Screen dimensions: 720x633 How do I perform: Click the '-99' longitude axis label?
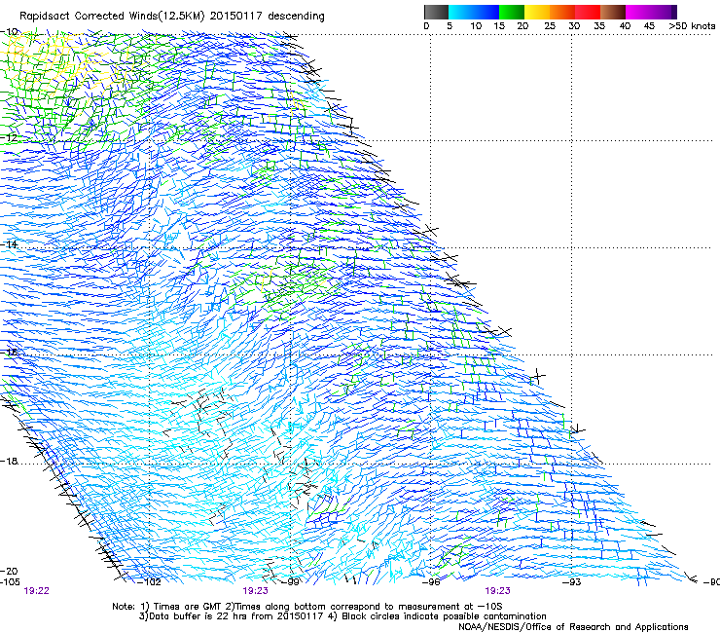click(x=290, y=582)
